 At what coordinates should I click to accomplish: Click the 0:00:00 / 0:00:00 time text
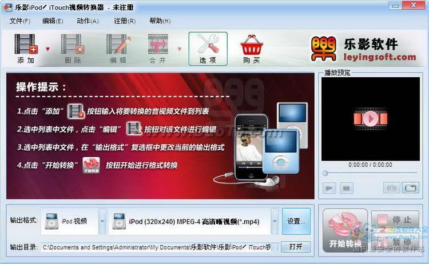pos(370,165)
